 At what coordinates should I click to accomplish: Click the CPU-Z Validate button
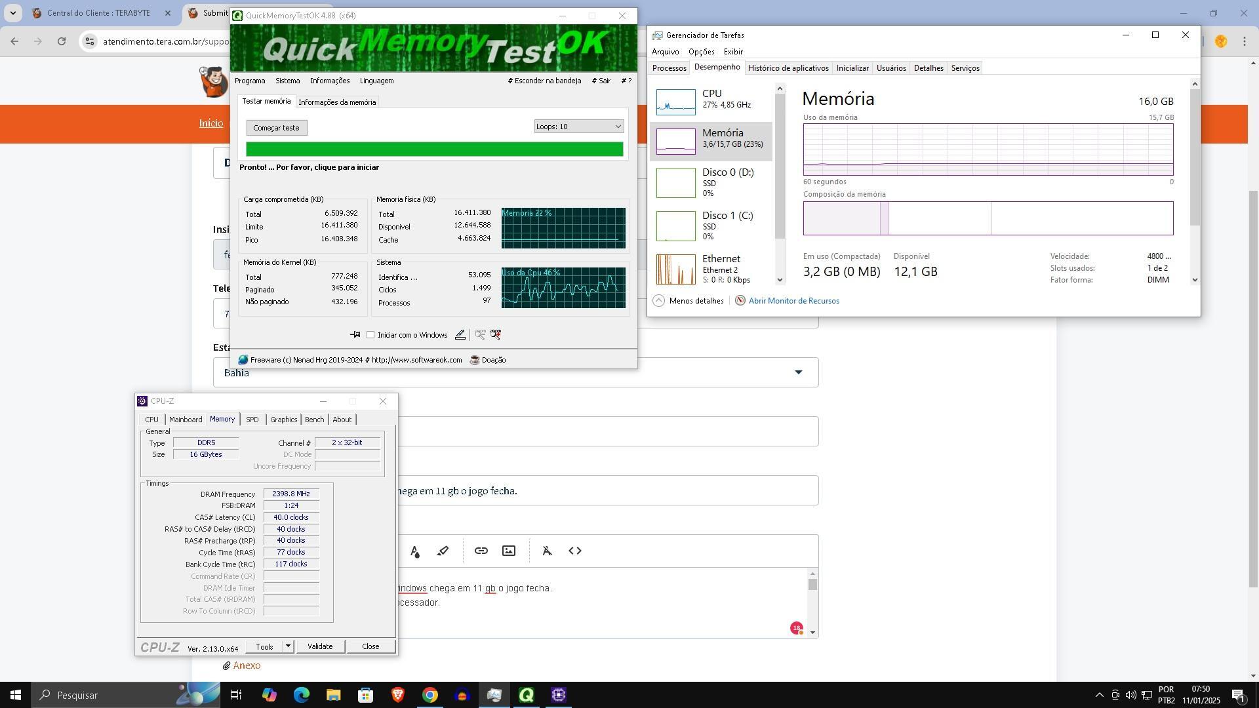tap(320, 646)
